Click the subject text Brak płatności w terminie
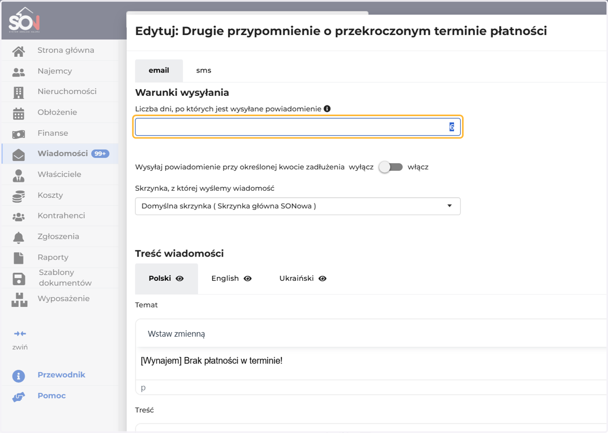This screenshot has width=608, height=433. pos(211,361)
